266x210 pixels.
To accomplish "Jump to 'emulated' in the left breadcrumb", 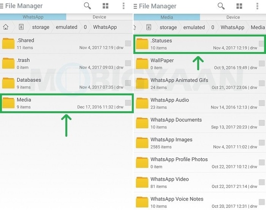I will coord(66,27).
